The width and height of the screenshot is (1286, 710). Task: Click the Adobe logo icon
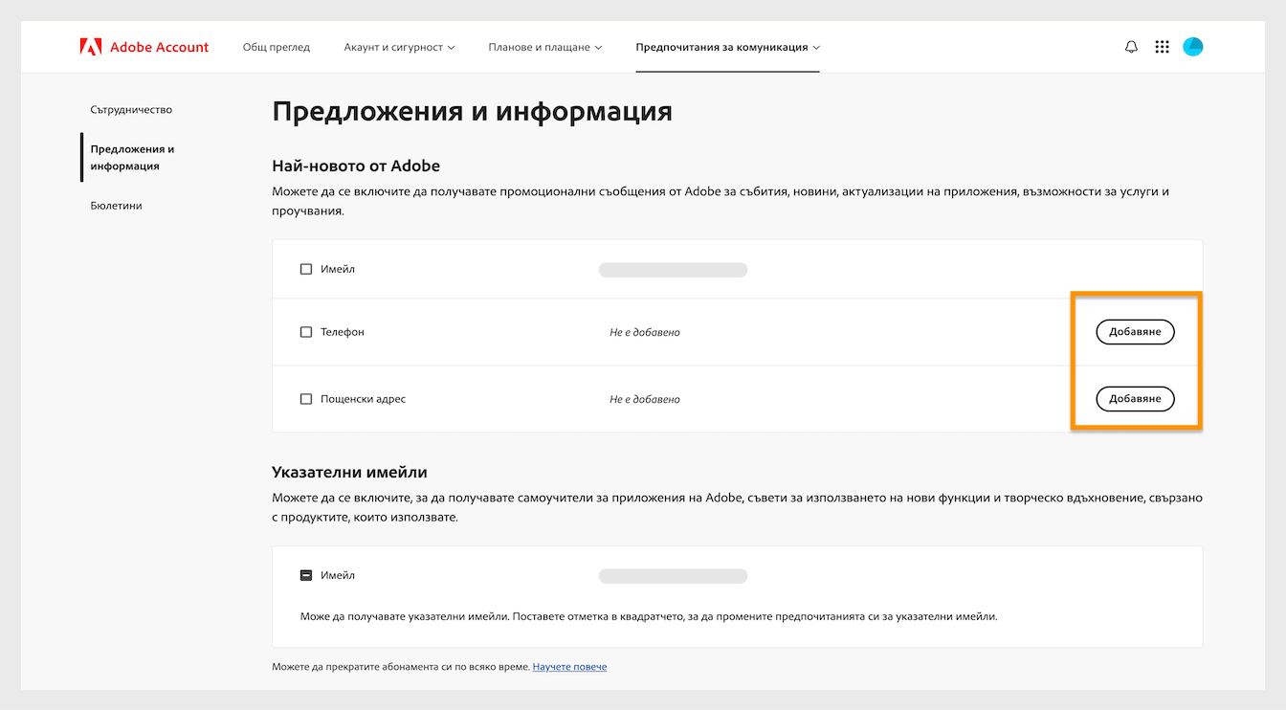coord(91,46)
